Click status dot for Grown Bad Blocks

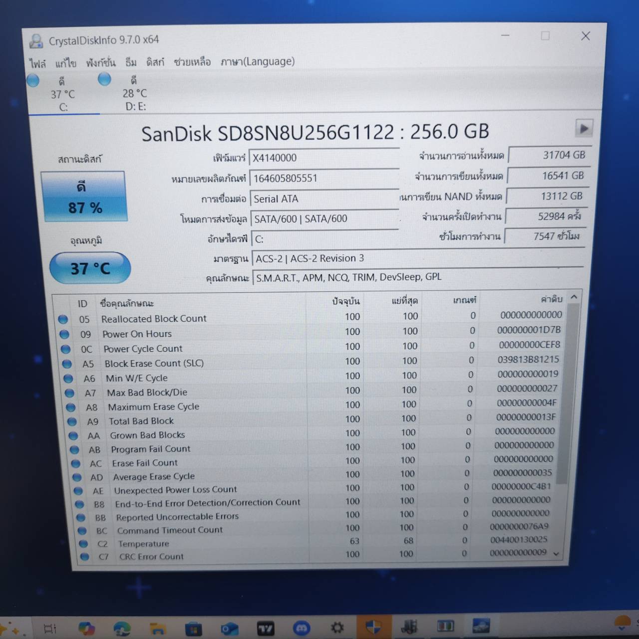73,435
